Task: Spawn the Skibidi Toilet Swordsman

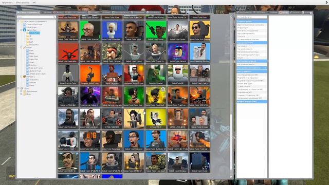Action: click(x=90, y=53)
